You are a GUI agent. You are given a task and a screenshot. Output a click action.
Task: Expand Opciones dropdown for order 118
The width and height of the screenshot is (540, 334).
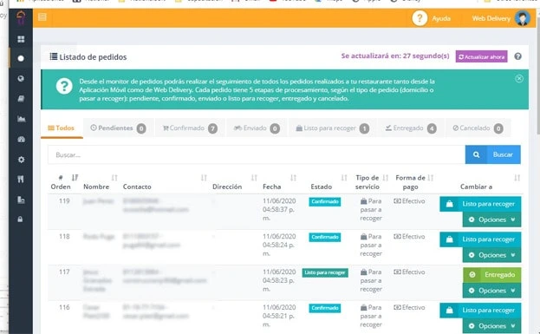click(x=491, y=255)
